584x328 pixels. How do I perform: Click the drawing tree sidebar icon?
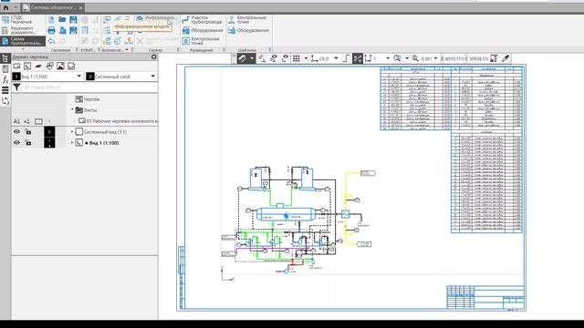[x=5, y=58]
